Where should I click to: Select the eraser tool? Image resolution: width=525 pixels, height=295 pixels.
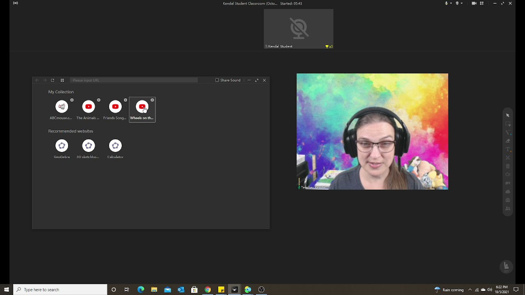508,141
